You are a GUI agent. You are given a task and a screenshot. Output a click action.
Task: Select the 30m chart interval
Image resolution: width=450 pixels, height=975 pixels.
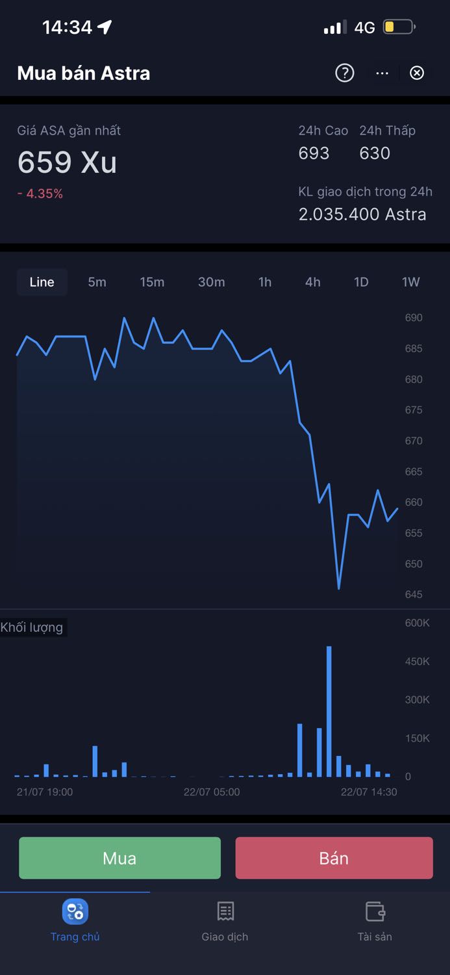(212, 282)
